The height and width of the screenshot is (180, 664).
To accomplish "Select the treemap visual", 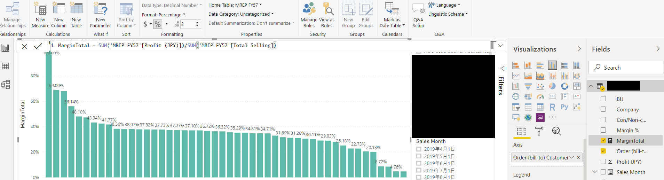I will (x=577, y=86).
